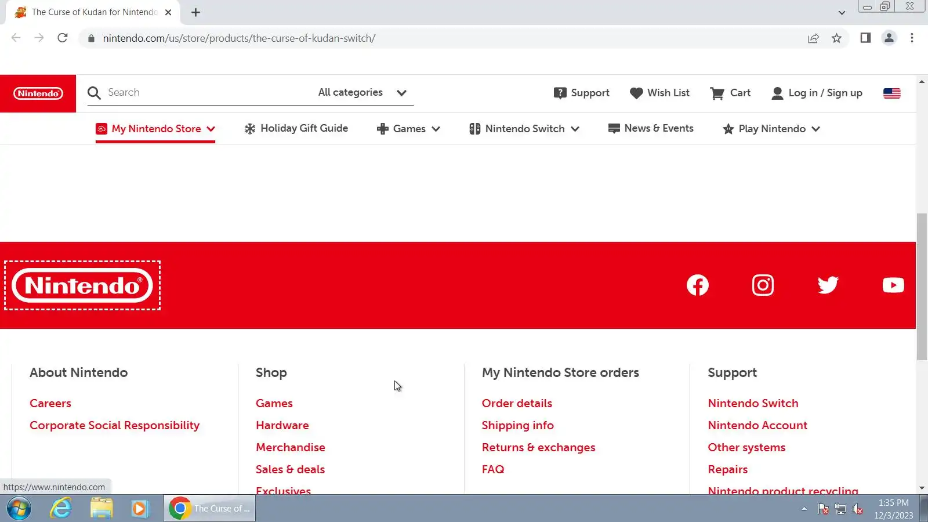Open the FAQ link
928x522 pixels.
point(493,469)
